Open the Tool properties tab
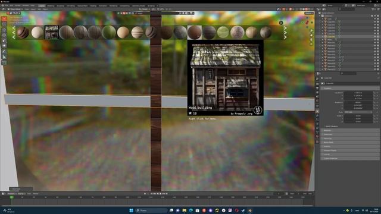This screenshot has height=214, width=381. tap(317, 78)
